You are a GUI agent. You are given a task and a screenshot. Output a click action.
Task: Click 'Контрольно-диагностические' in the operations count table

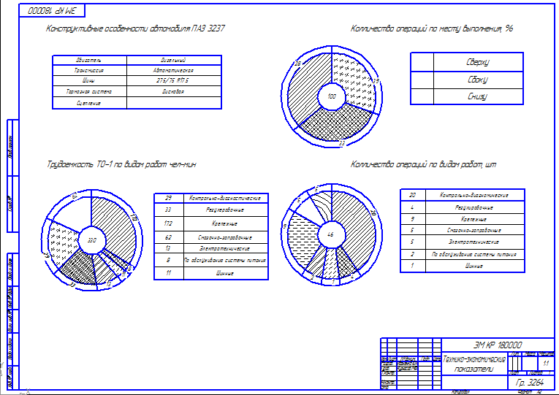coord(475,195)
